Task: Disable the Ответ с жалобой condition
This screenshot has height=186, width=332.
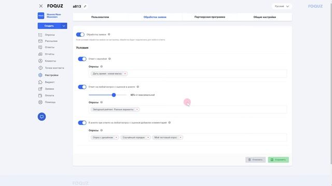Action: [x=82, y=59]
